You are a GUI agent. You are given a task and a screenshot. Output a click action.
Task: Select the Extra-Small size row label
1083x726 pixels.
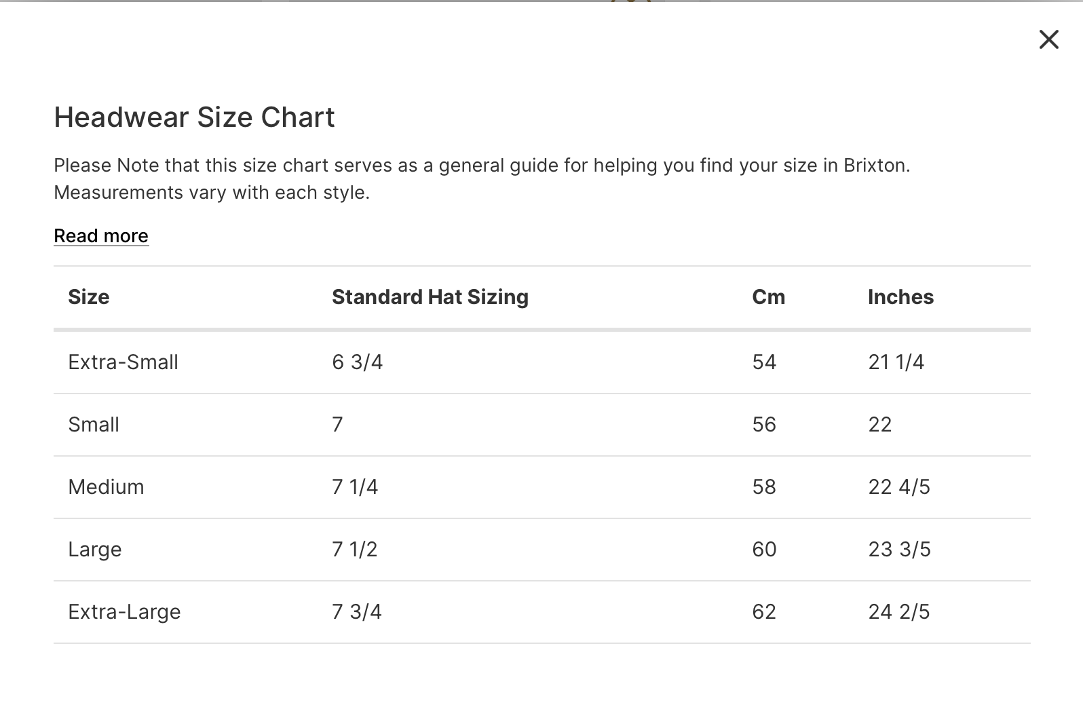(123, 362)
